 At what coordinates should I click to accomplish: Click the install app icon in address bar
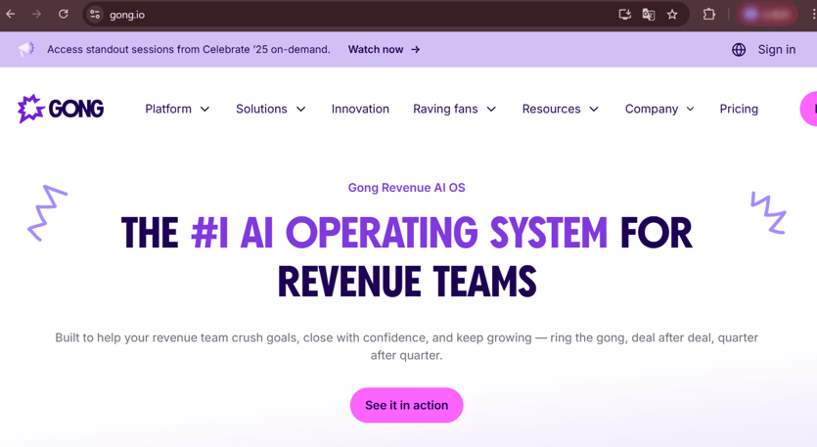tap(624, 15)
